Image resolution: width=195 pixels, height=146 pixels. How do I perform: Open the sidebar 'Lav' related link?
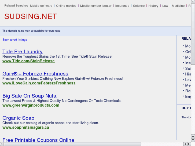point(188,80)
